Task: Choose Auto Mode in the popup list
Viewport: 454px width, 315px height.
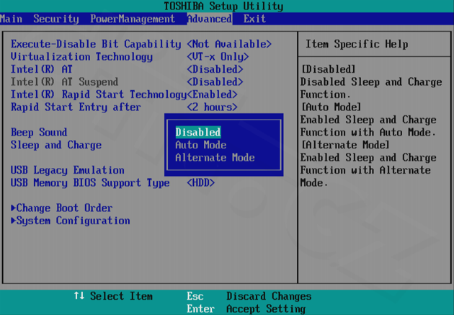Action: click(201, 145)
